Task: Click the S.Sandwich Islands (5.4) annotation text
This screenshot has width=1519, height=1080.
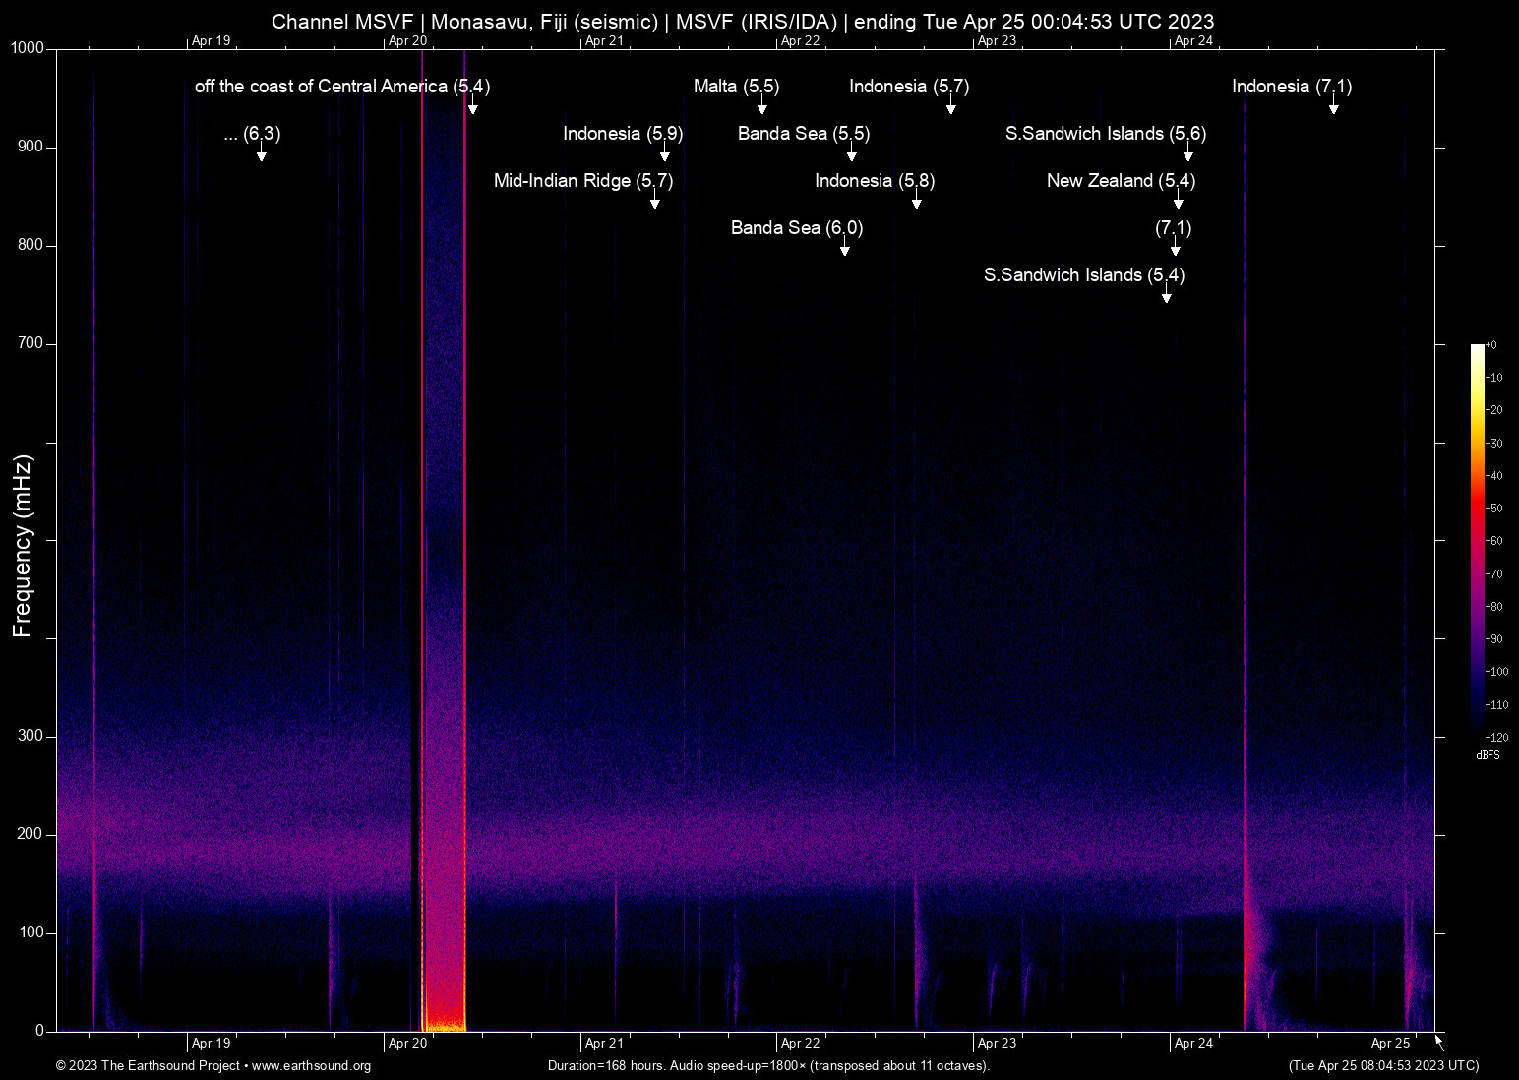Action: click(x=1083, y=275)
